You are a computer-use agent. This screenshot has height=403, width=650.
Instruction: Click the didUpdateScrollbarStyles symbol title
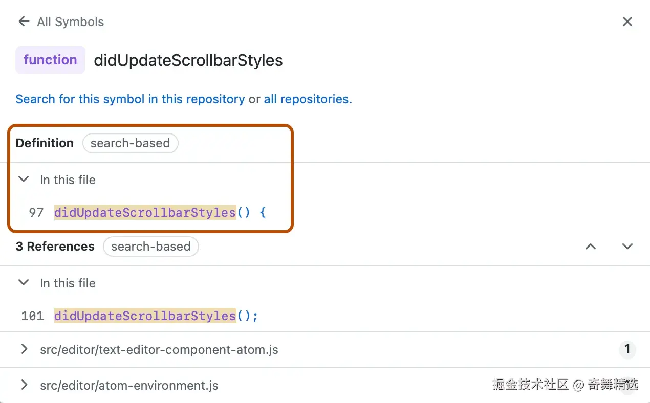click(188, 60)
